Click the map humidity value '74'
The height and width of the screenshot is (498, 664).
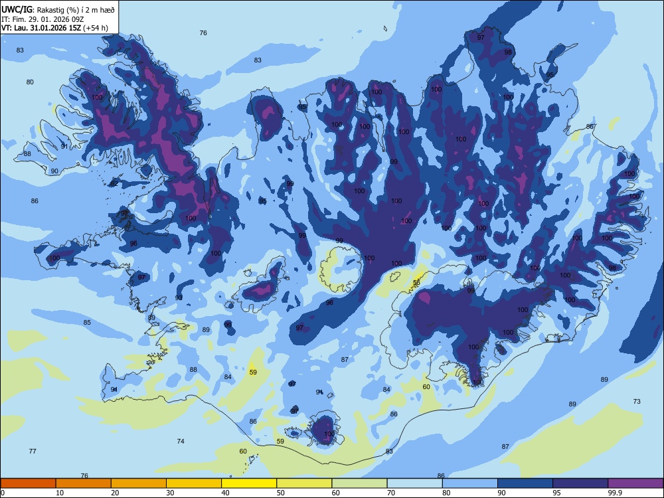[181, 442]
